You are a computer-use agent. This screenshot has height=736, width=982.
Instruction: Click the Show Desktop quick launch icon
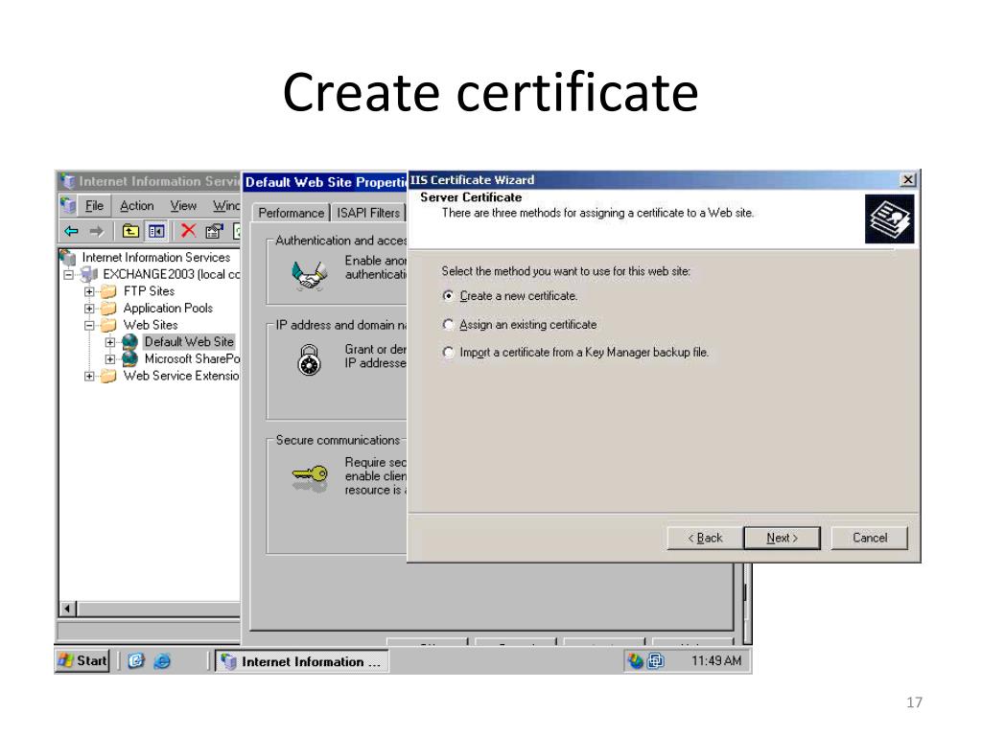tap(136, 661)
